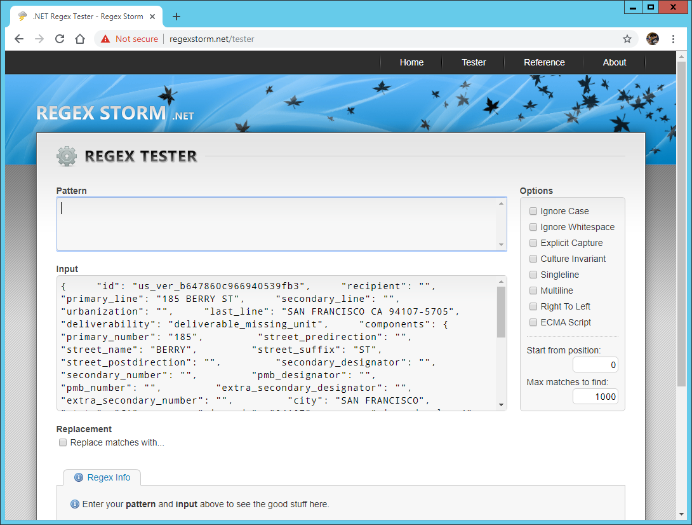This screenshot has height=525, width=692.
Task: Go back to the previous page
Action: (19, 39)
